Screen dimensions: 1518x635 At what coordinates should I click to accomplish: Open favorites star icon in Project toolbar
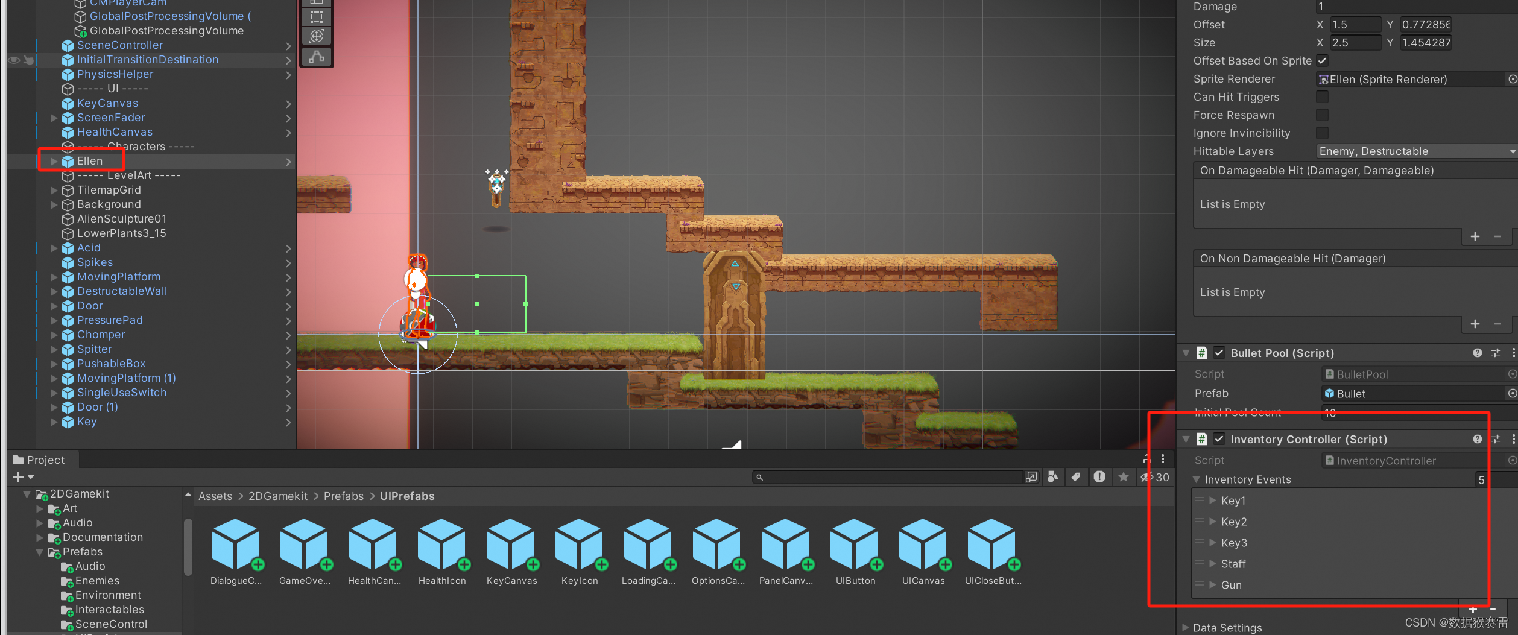(x=1123, y=477)
